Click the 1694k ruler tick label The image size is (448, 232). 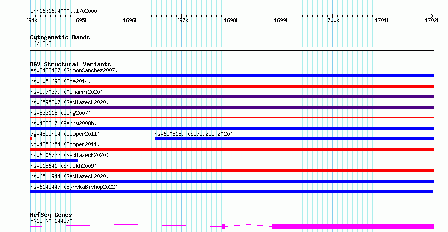coord(30,20)
